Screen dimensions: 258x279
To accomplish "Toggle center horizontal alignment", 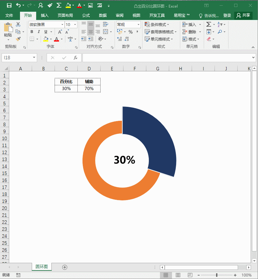I will coord(91,32).
